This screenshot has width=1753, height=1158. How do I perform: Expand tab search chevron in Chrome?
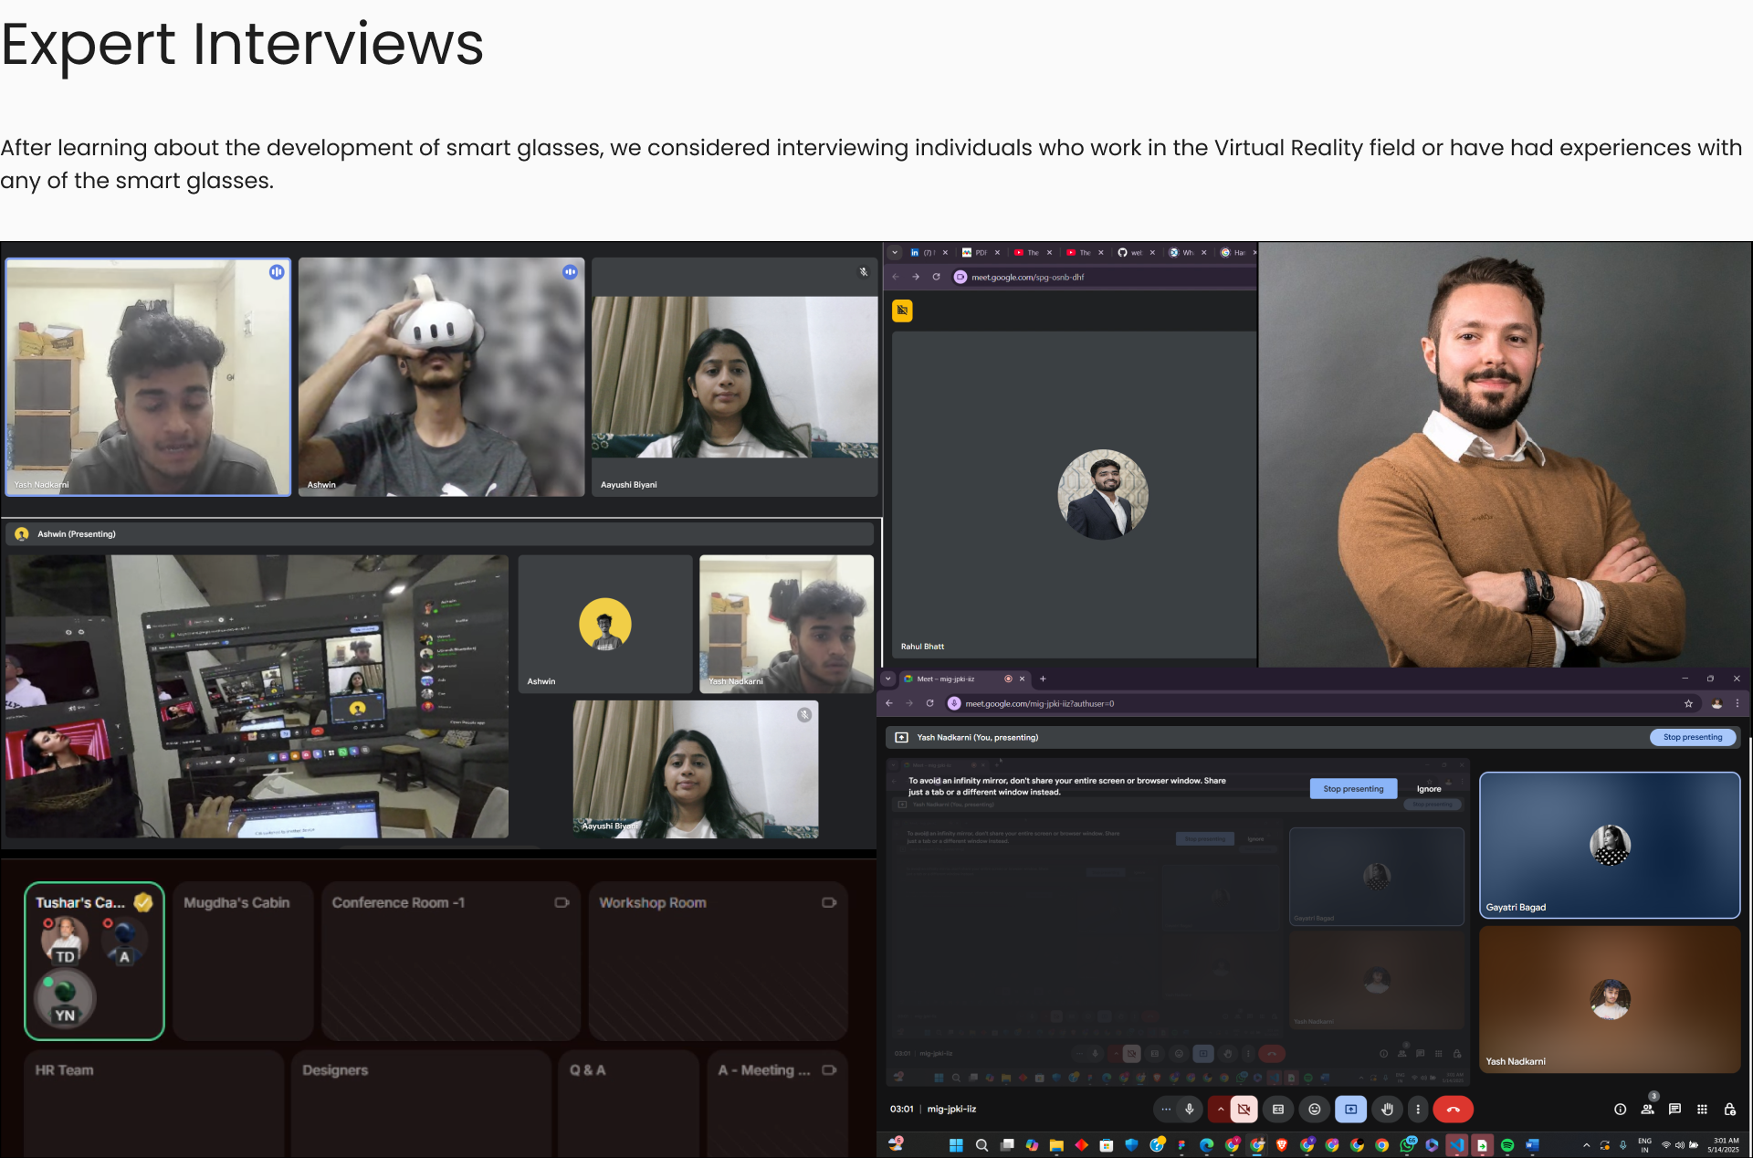point(887,679)
